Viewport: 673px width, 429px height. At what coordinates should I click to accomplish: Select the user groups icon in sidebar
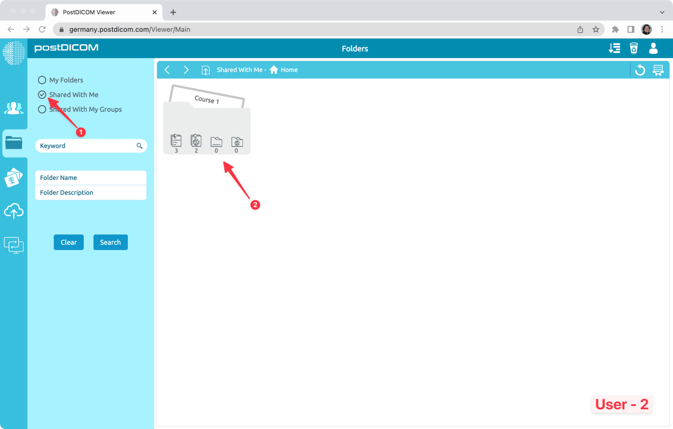coord(14,108)
